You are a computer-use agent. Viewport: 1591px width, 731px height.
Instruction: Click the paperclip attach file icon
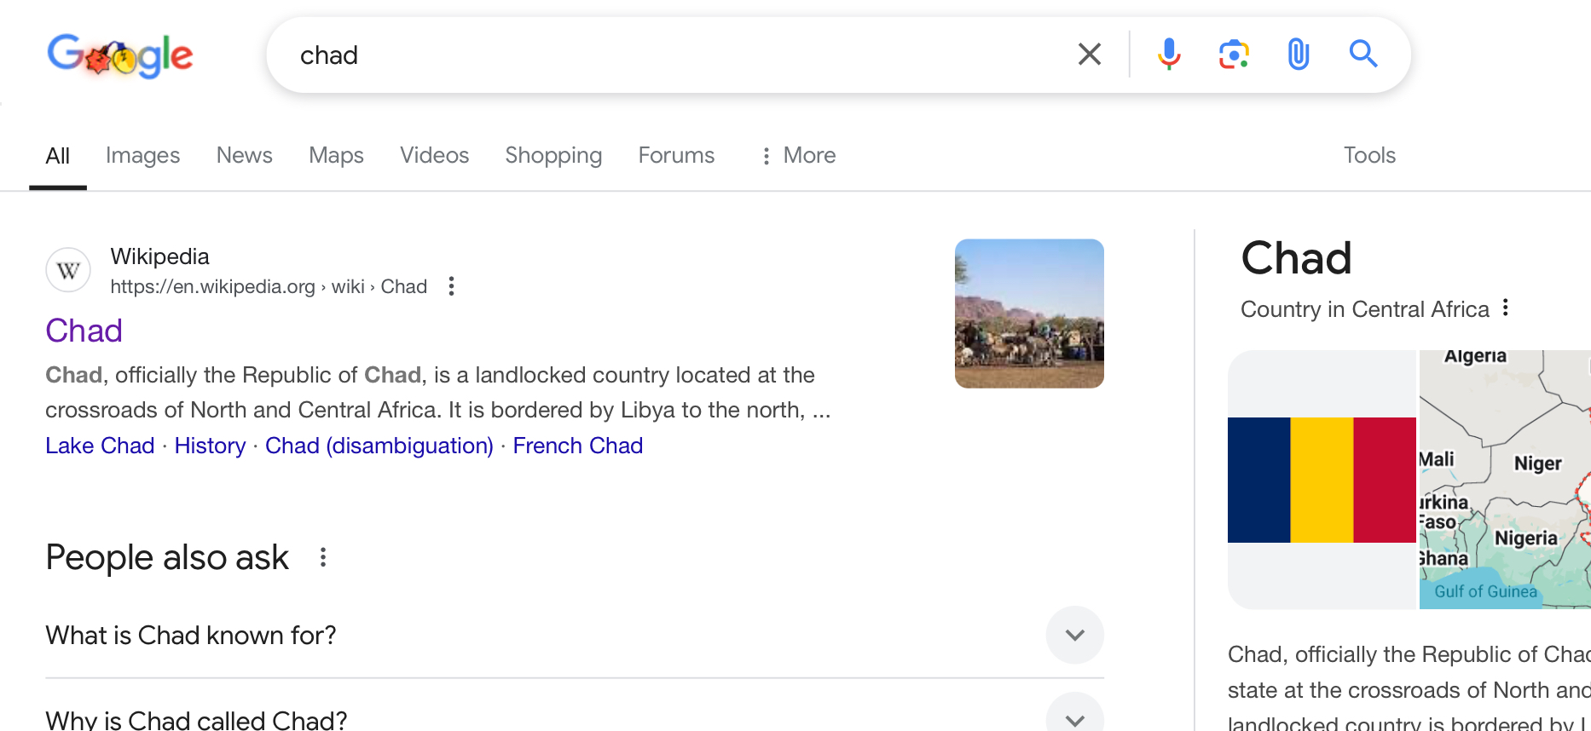(x=1298, y=55)
